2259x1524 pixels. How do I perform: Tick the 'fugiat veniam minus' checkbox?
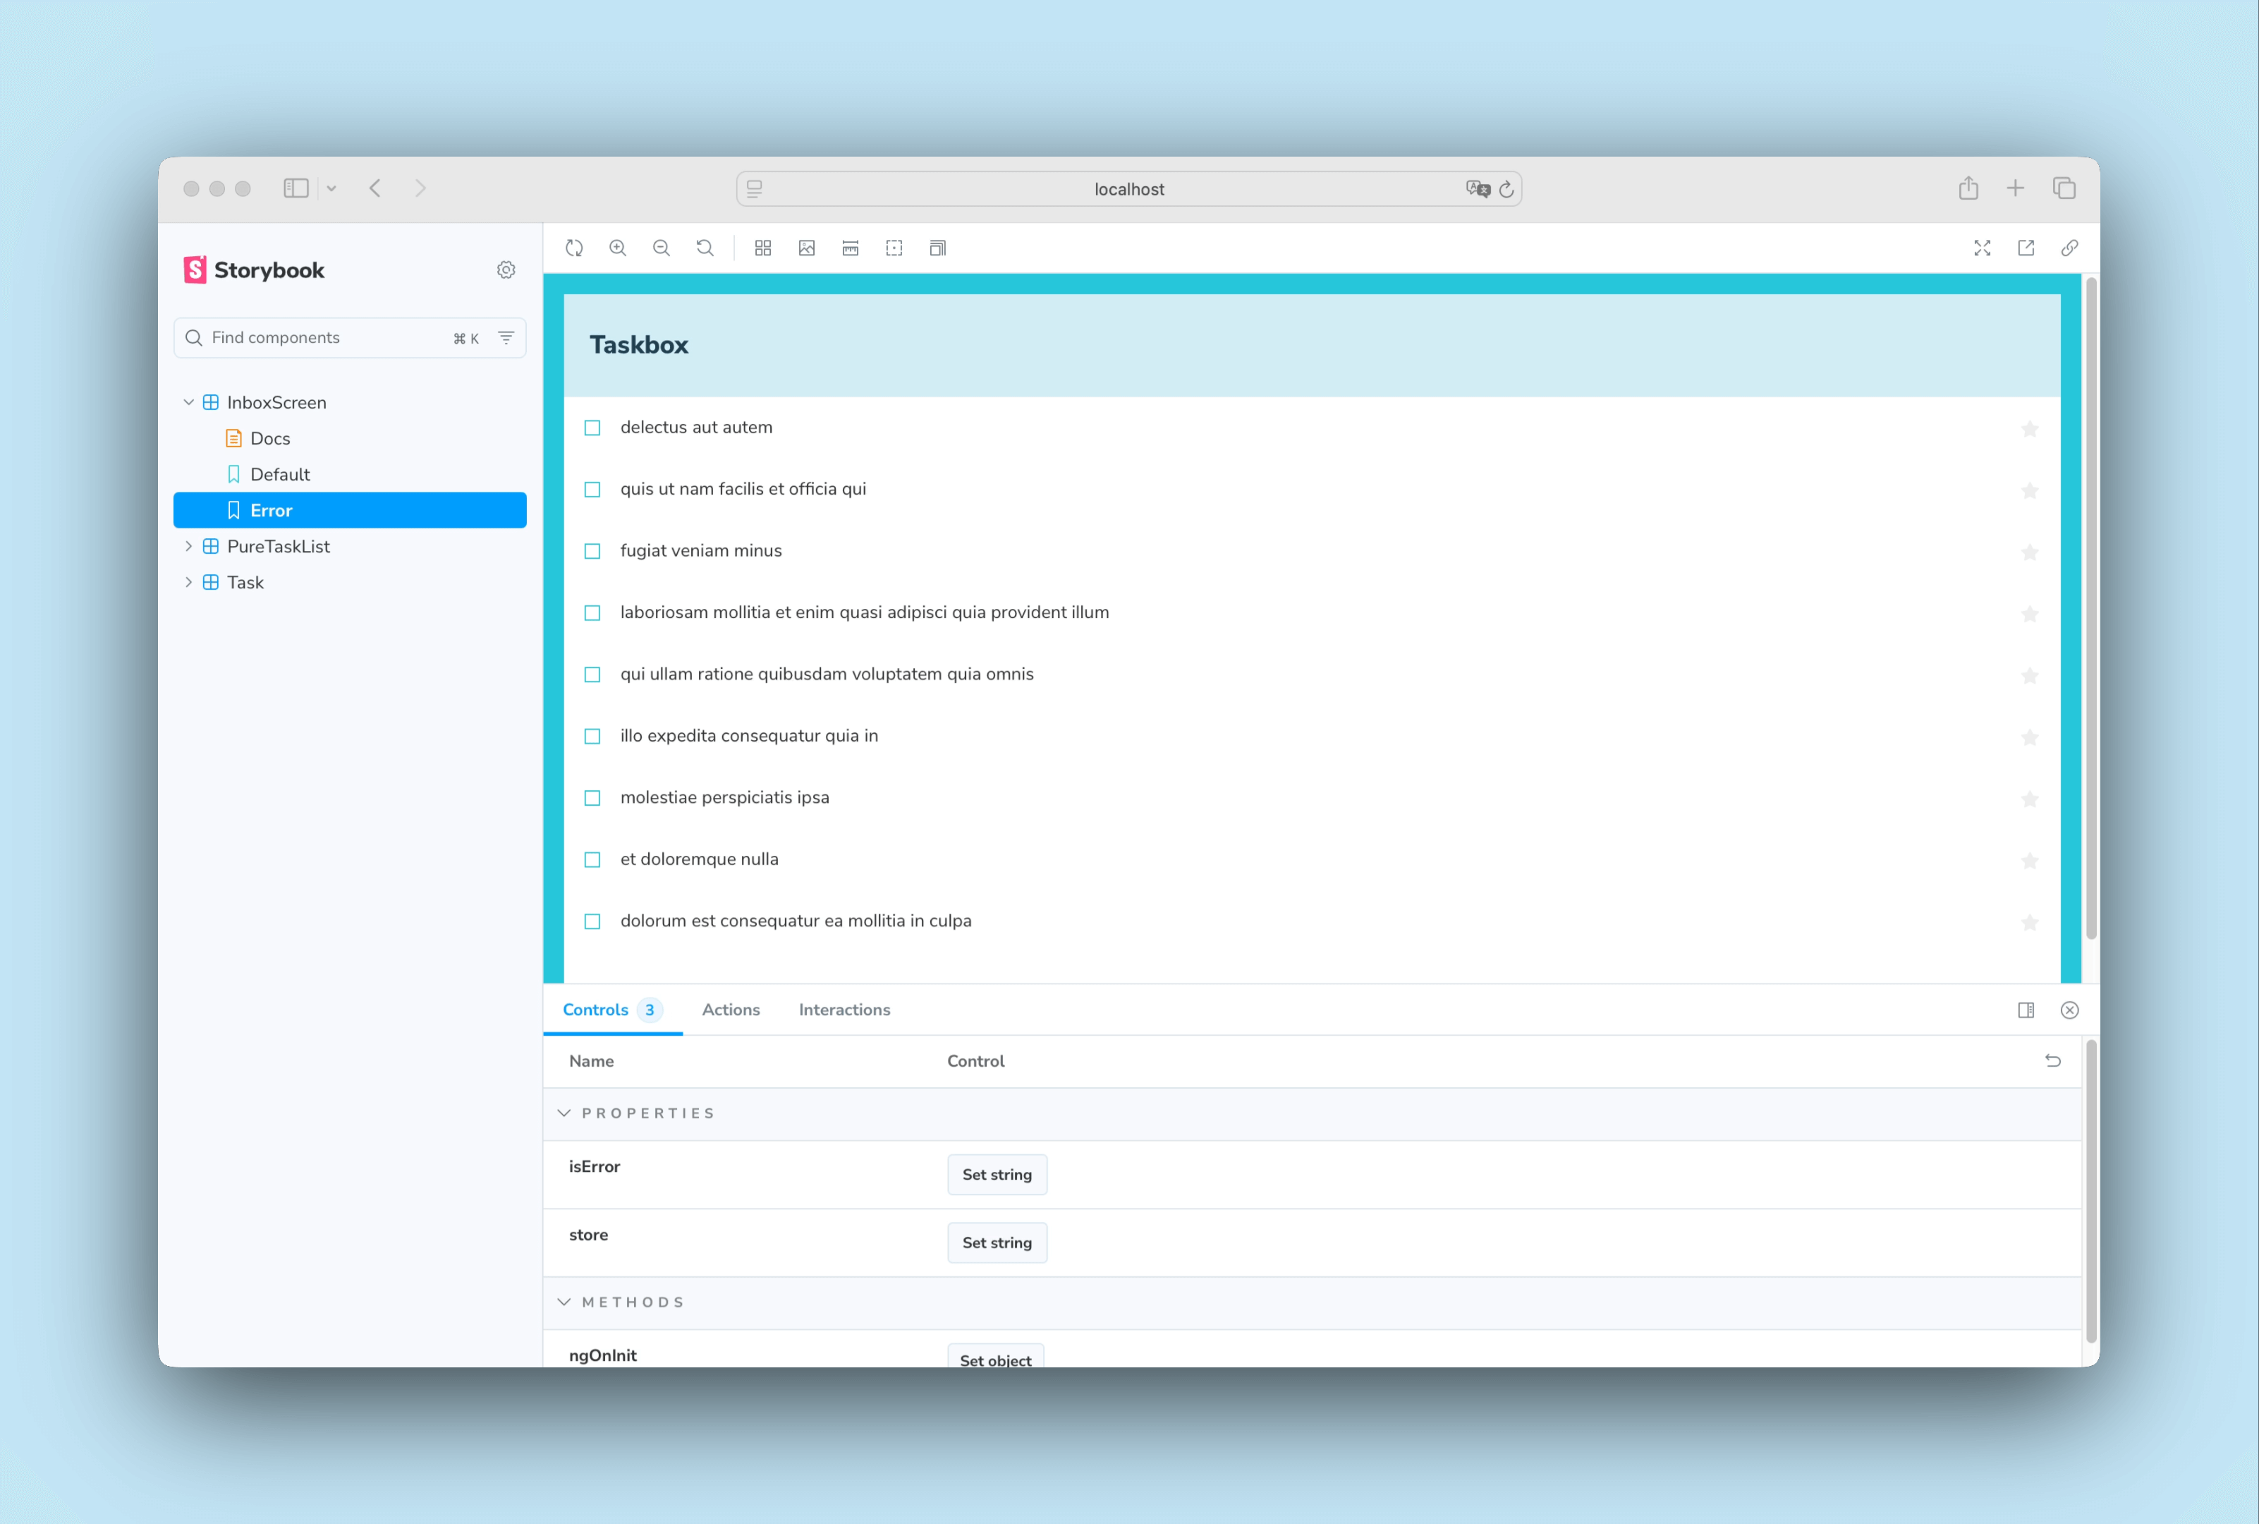pos(592,551)
